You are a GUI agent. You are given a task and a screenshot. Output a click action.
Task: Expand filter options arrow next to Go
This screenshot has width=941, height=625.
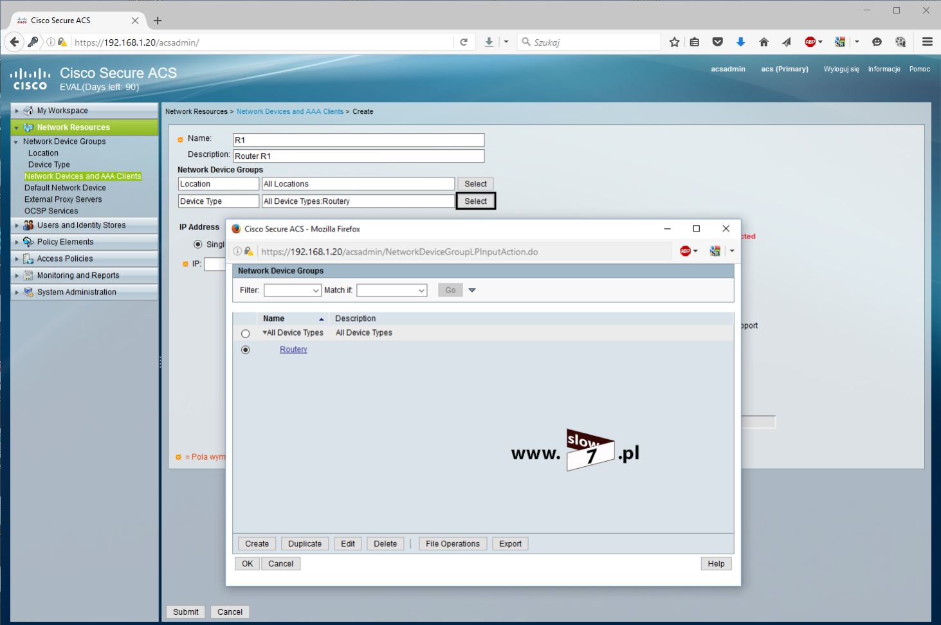tap(472, 291)
